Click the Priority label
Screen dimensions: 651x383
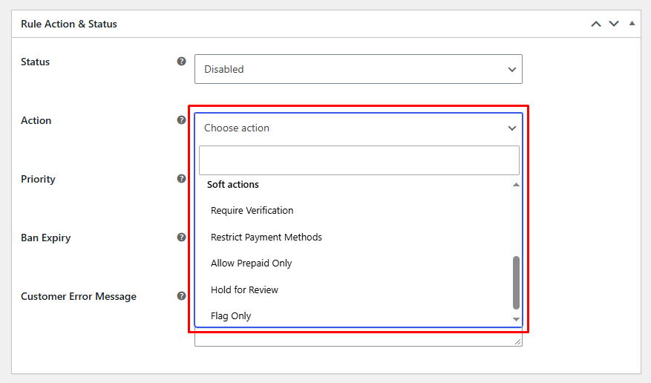(x=38, y=180)
